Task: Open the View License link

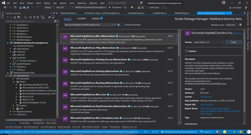Action: click(206, 97)
